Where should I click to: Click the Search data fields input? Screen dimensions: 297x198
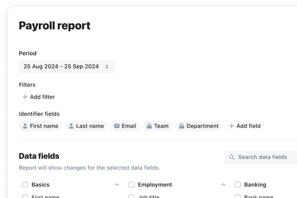click(261, 157)
